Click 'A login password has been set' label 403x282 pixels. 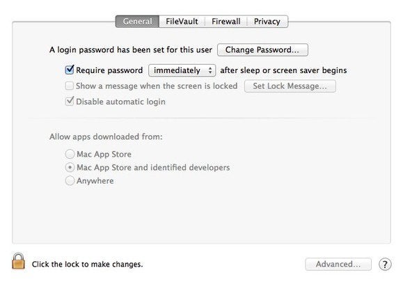tap(131, 50)
